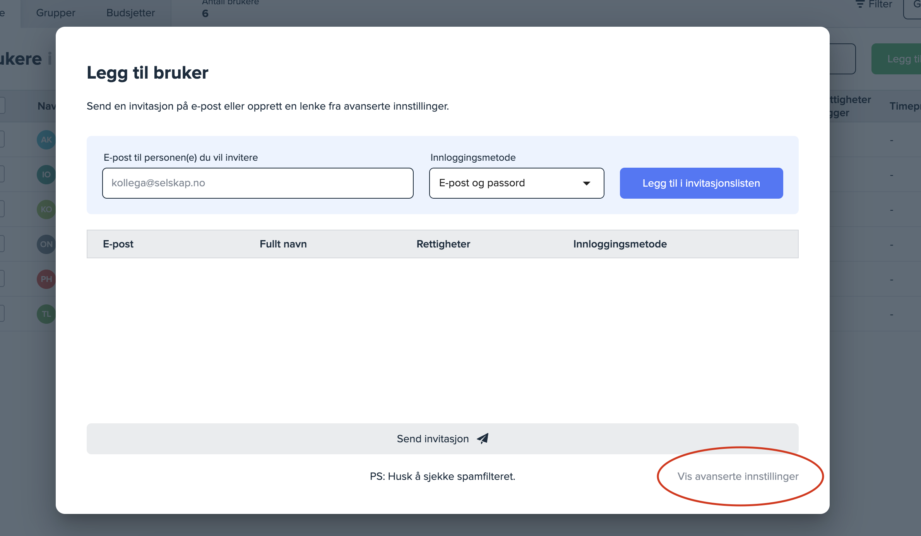Click the e-mail input field kollega@selskap.no
921x536 pixels.
pos(258,183)
